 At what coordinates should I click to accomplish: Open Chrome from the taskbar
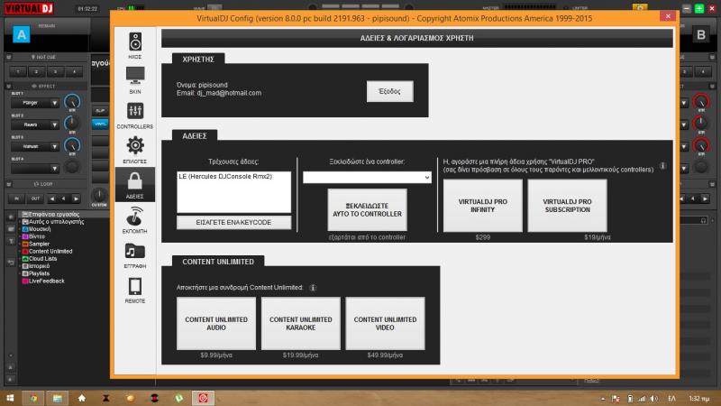(x=33, y=398)
